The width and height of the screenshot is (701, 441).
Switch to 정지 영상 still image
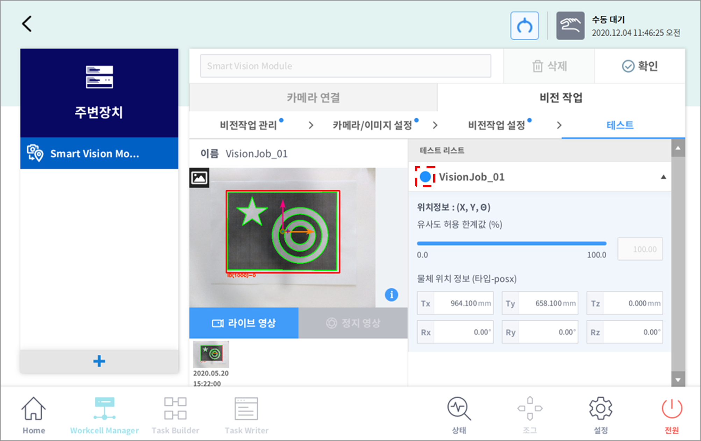353,323
